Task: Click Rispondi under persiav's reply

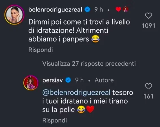Action: [55, 120]
